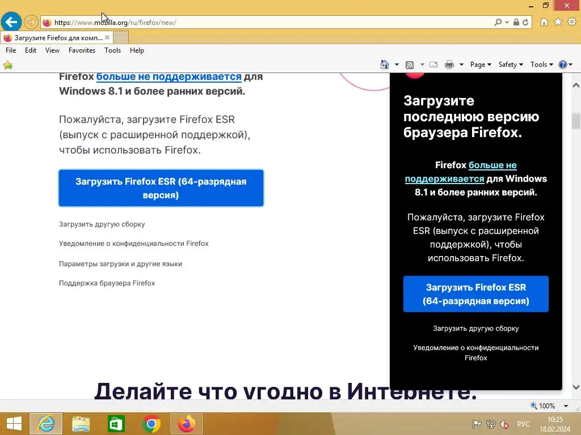
Task: Click the search magnifier in address bar
Action: (498, 22)
